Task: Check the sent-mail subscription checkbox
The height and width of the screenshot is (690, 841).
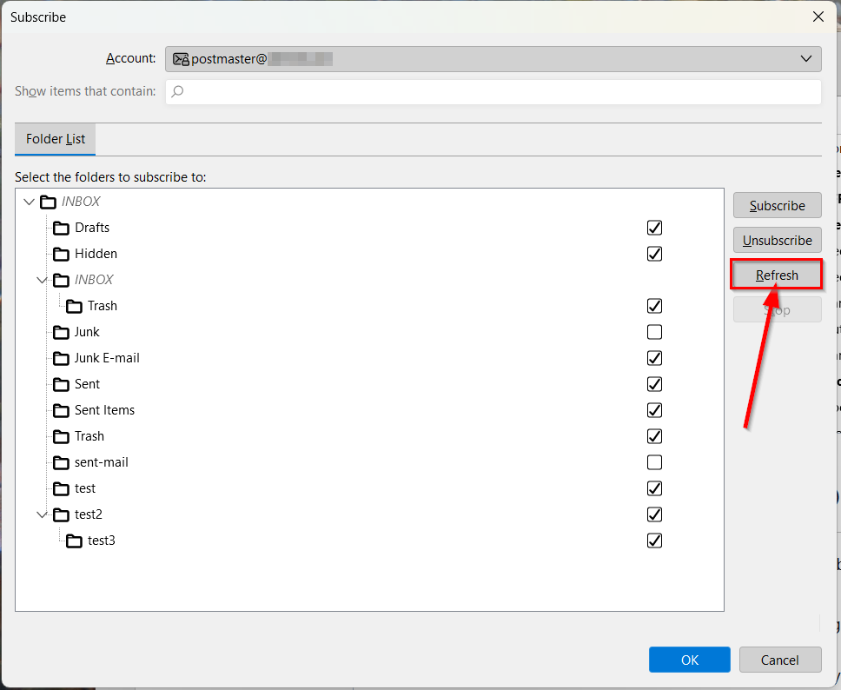Action: click(x=654, y=462)
